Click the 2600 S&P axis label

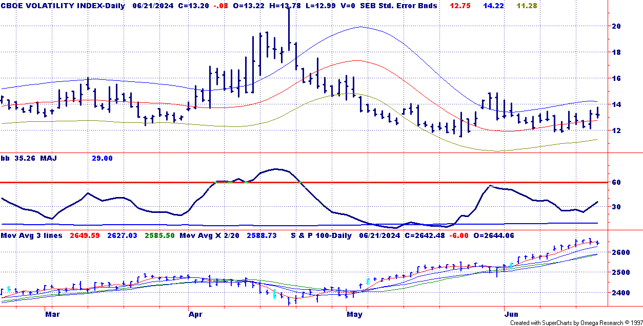click(620, 252)
